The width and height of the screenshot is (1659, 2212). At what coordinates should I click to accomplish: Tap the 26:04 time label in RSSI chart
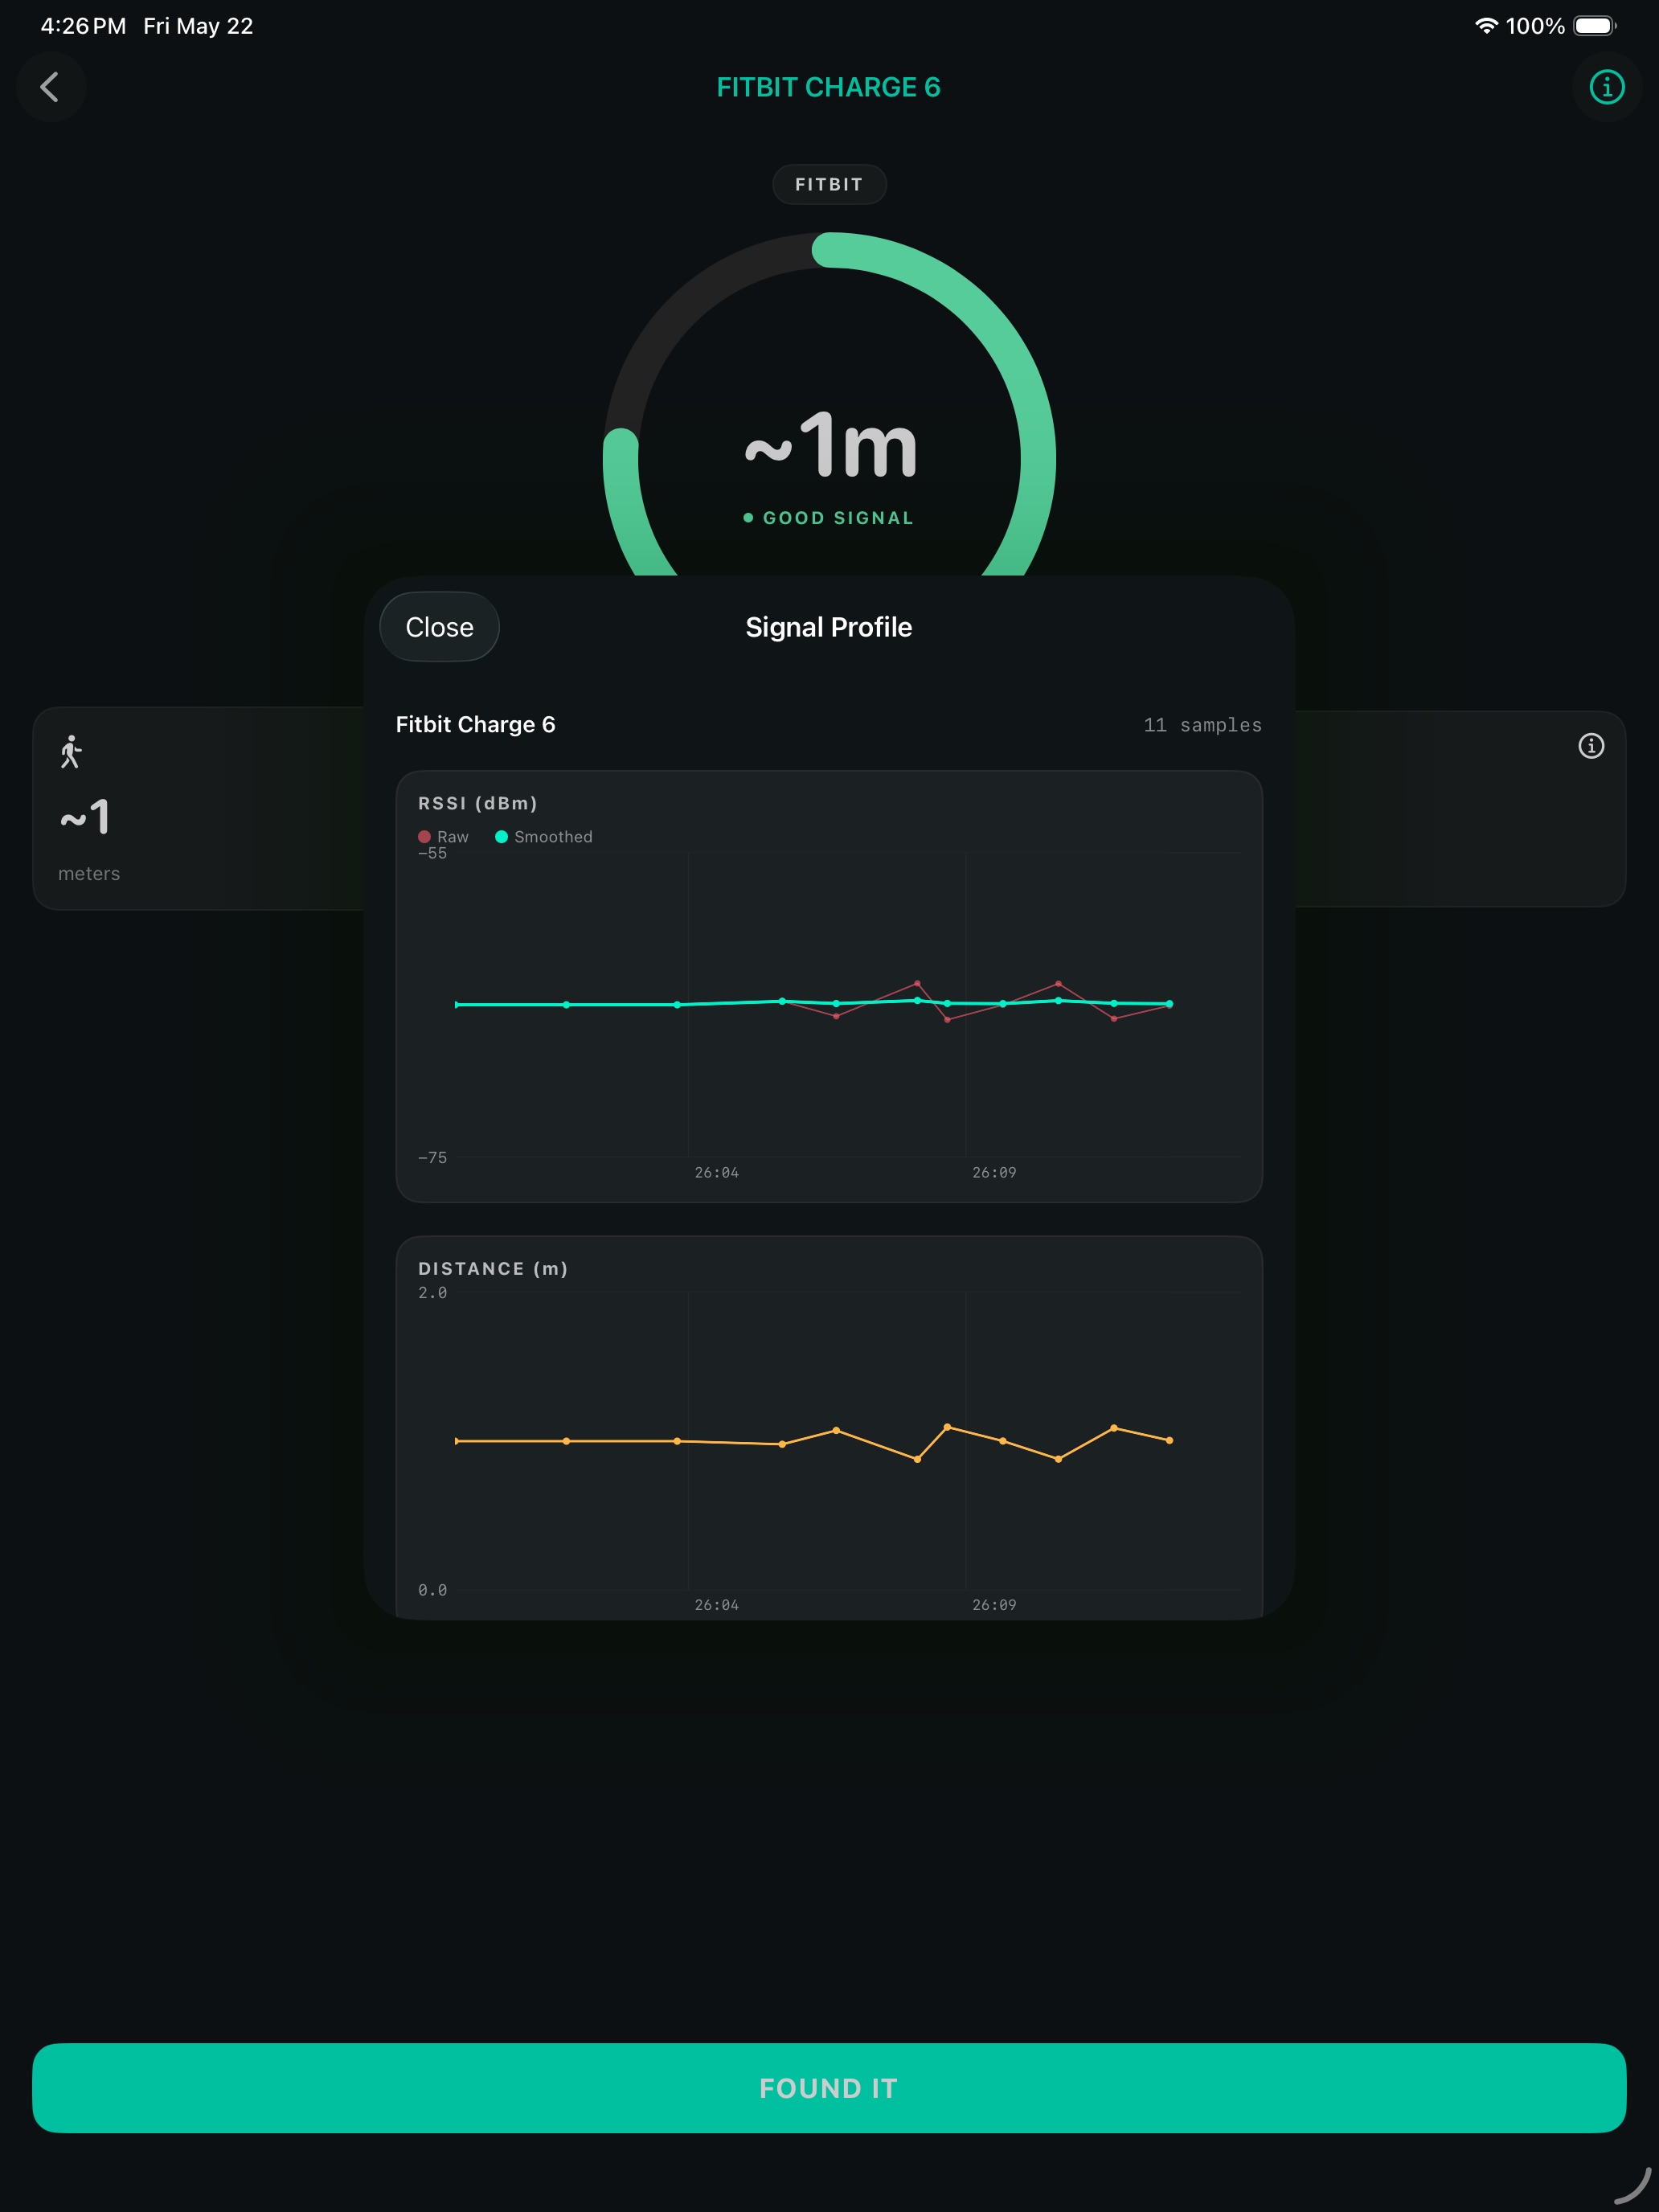(717, 1173)
